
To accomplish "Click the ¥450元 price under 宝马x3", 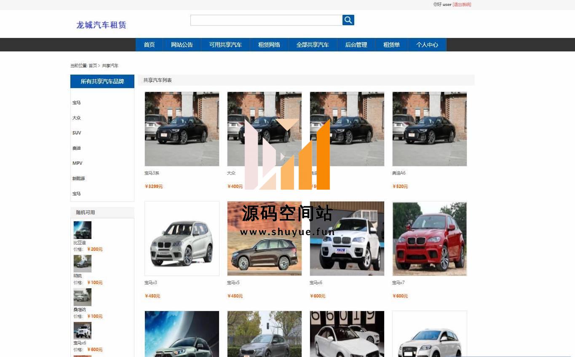I will pyautogui.click(x=152, y=296).
